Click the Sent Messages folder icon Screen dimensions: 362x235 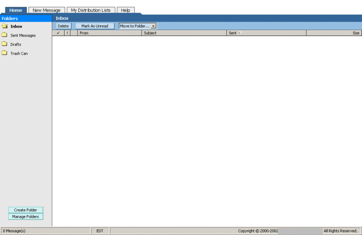pyautogui.click(x=5, y=35)
